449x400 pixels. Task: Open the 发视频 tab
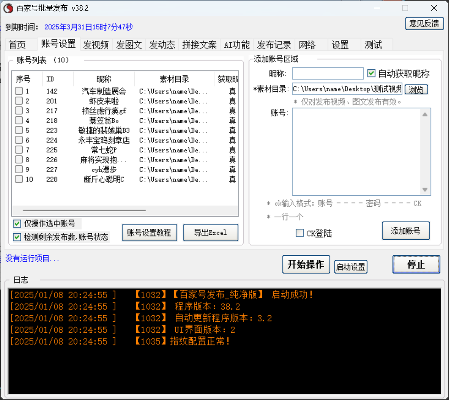(x=96, y=45)
